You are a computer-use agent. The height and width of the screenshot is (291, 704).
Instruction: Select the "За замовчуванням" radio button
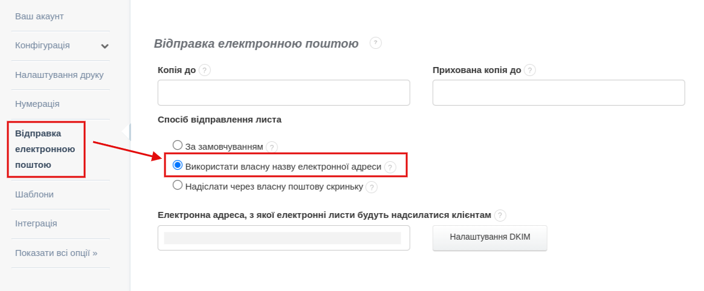(x=178, y=145)
